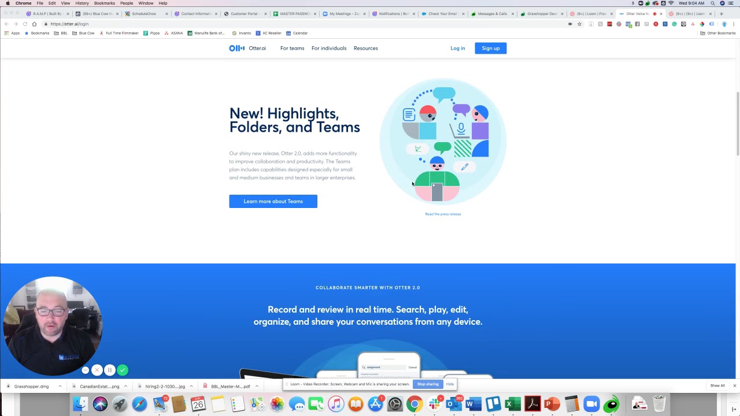This screenshot has width=740, height=416.
Task: Click the Log in link
Action: 458,48
